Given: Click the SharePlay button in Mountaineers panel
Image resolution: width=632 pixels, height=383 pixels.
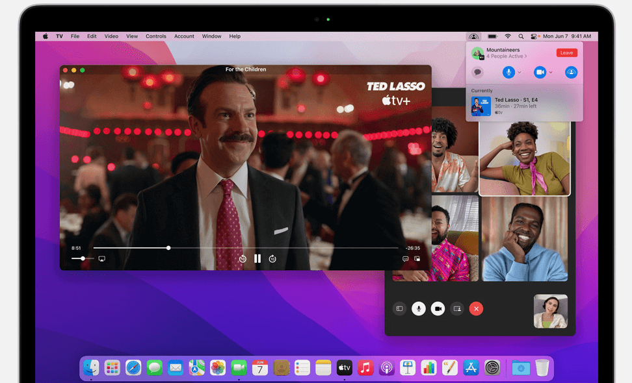Looking at the screenshot, I should 571,73.
